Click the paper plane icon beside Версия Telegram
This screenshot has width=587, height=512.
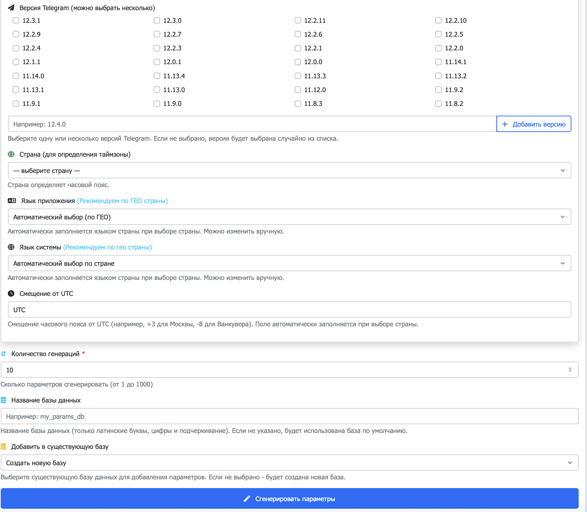coord(11,8)
